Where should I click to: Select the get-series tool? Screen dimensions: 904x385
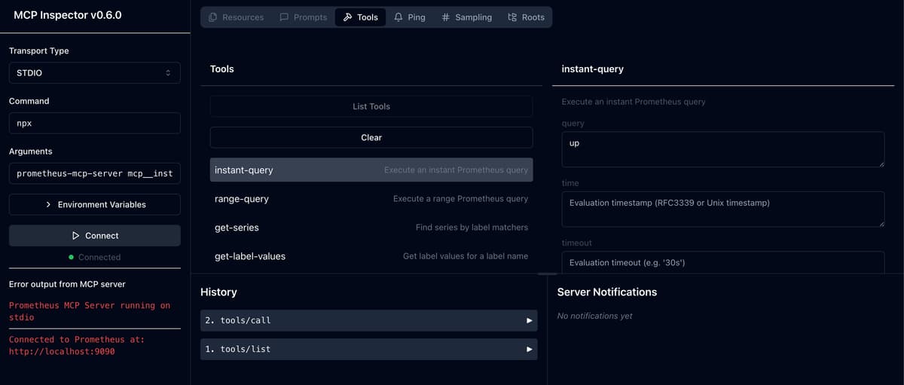click(371, 228)
